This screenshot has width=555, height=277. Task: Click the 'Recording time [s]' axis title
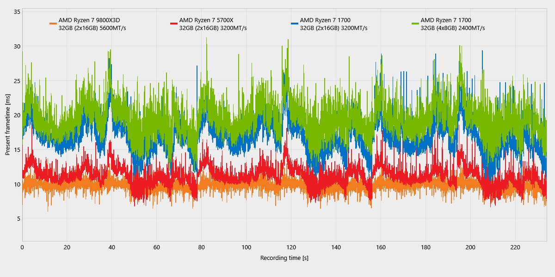coord(284,258)
